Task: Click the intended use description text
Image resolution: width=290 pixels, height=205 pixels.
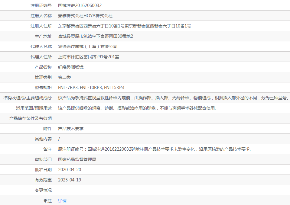Action: [x=137, y=108]
